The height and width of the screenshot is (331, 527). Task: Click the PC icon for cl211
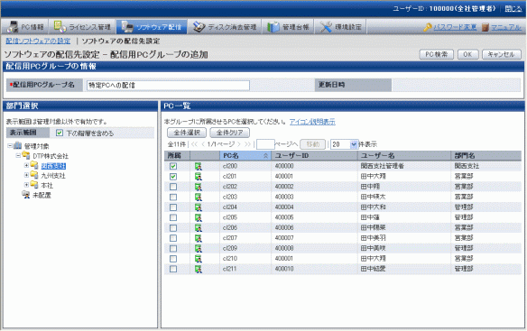[199, 269]
